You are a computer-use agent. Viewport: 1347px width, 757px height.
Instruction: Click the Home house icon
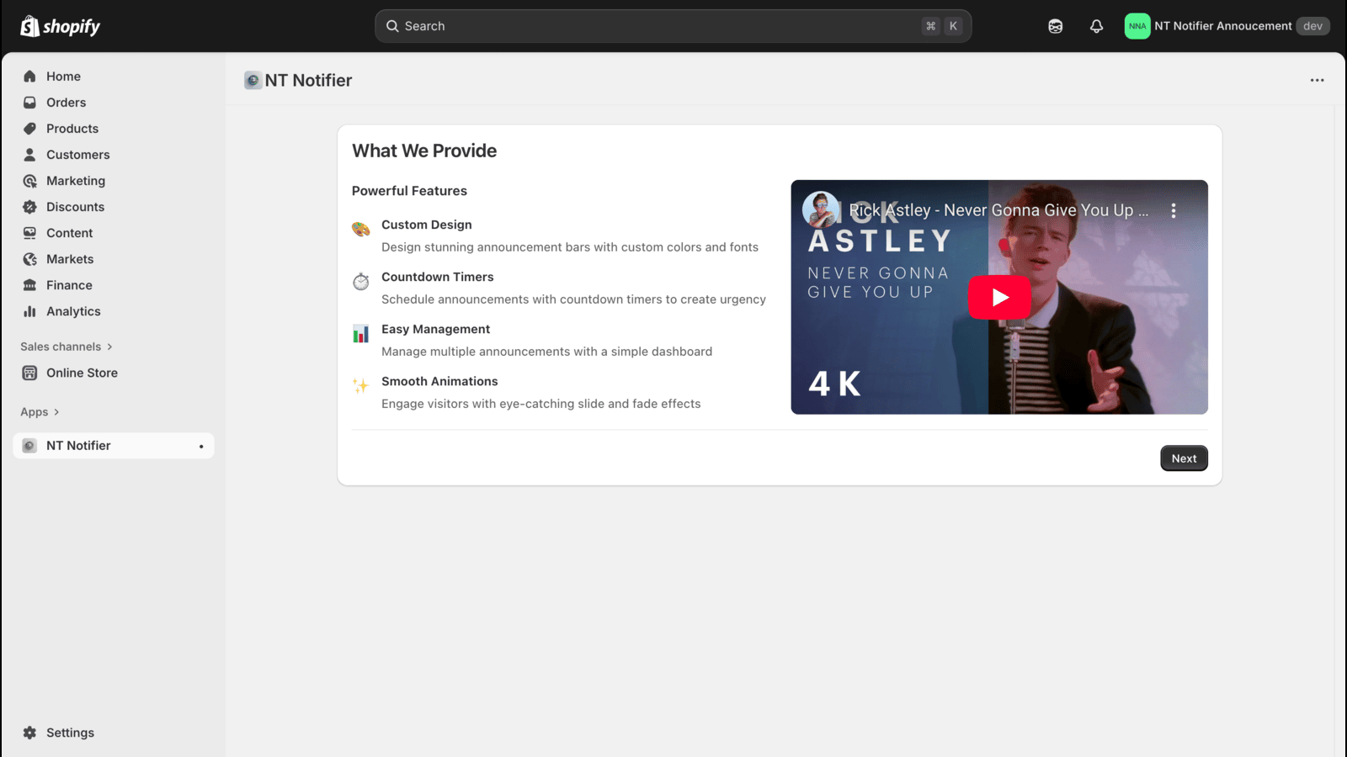(29, 77)
